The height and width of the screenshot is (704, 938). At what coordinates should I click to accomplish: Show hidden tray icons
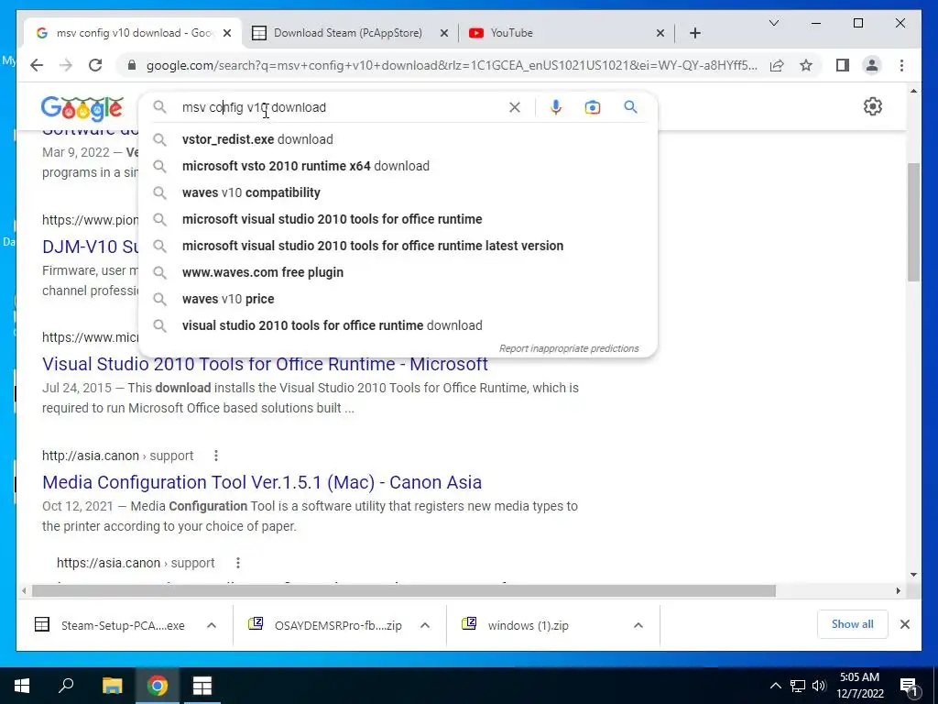(775, 686)
